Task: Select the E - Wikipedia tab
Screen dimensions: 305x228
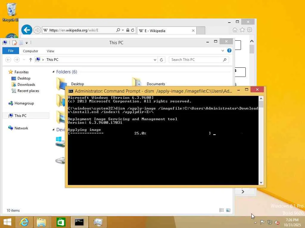Action: click(166, 31)
